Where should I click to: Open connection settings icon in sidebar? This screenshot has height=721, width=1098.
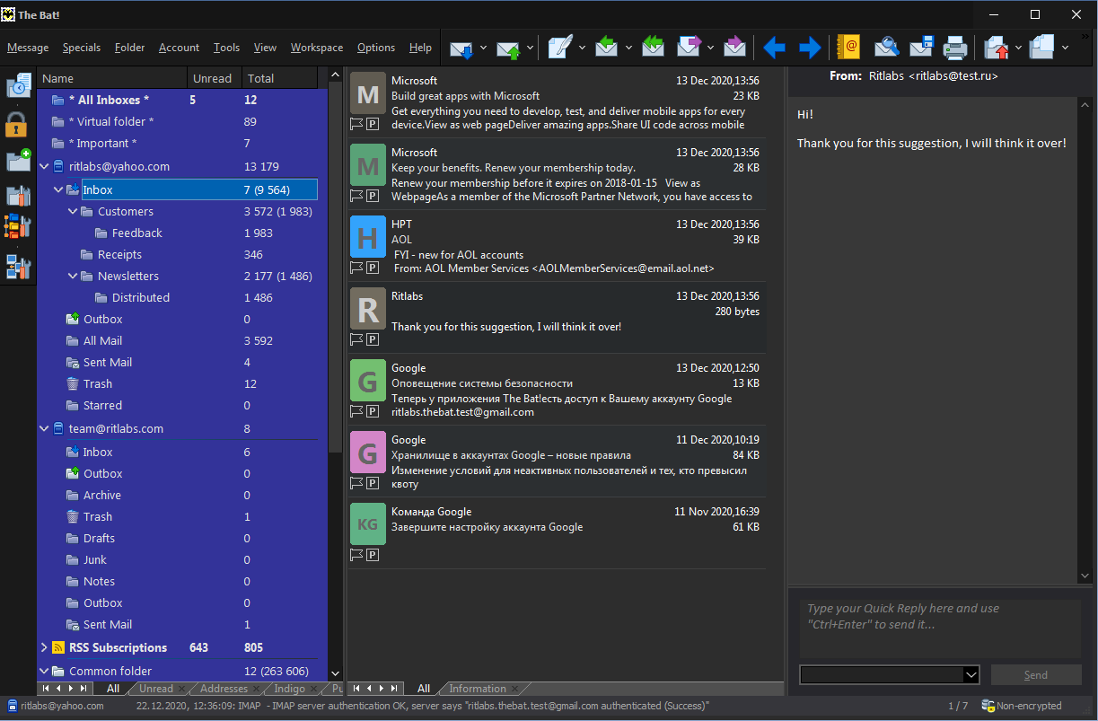[18, 267]
